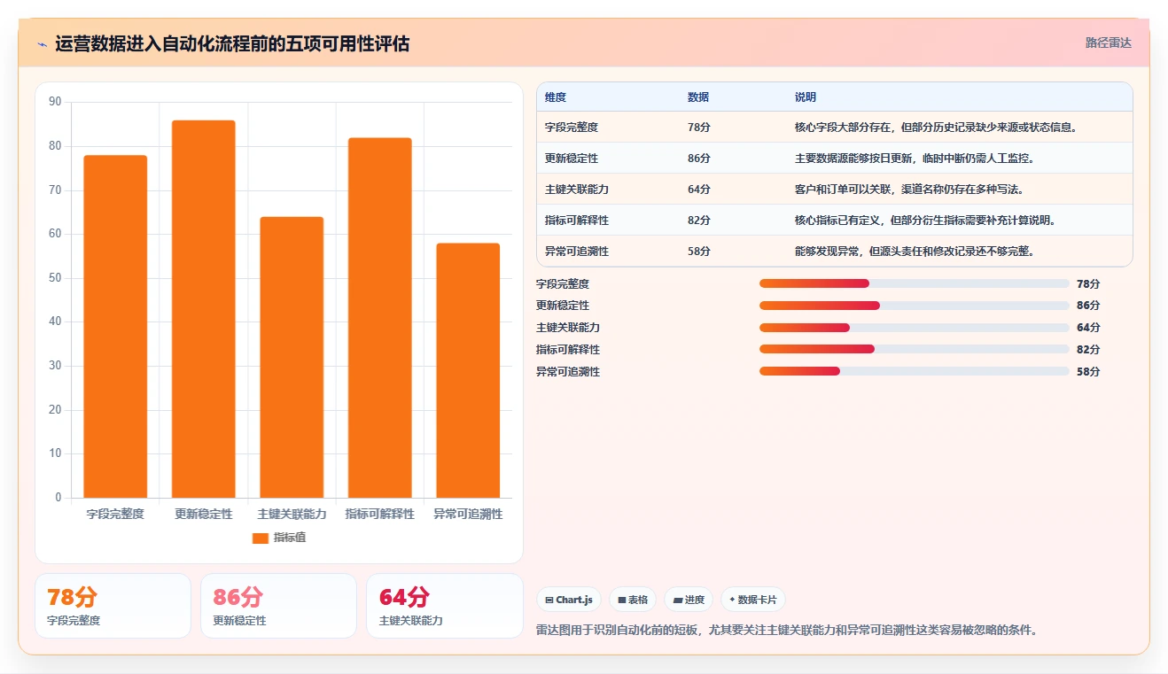Viewport: 1168px width, 674px height.
Task: Select the 更新稳定性 table row name
Action: tap(572, 159)
